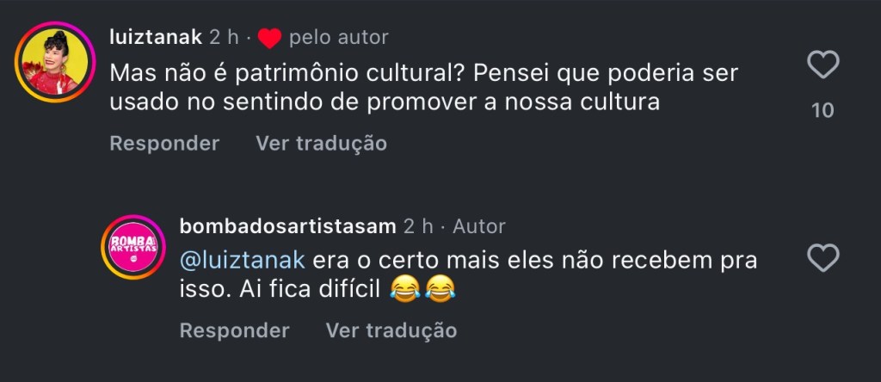Open the bombadosartistasam username link
881x382 pixels.
pos(287,226)
